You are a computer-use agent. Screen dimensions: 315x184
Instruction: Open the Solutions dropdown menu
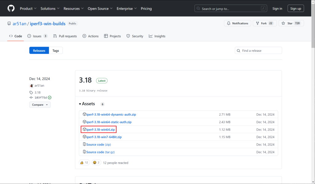[x=50, y=9]
